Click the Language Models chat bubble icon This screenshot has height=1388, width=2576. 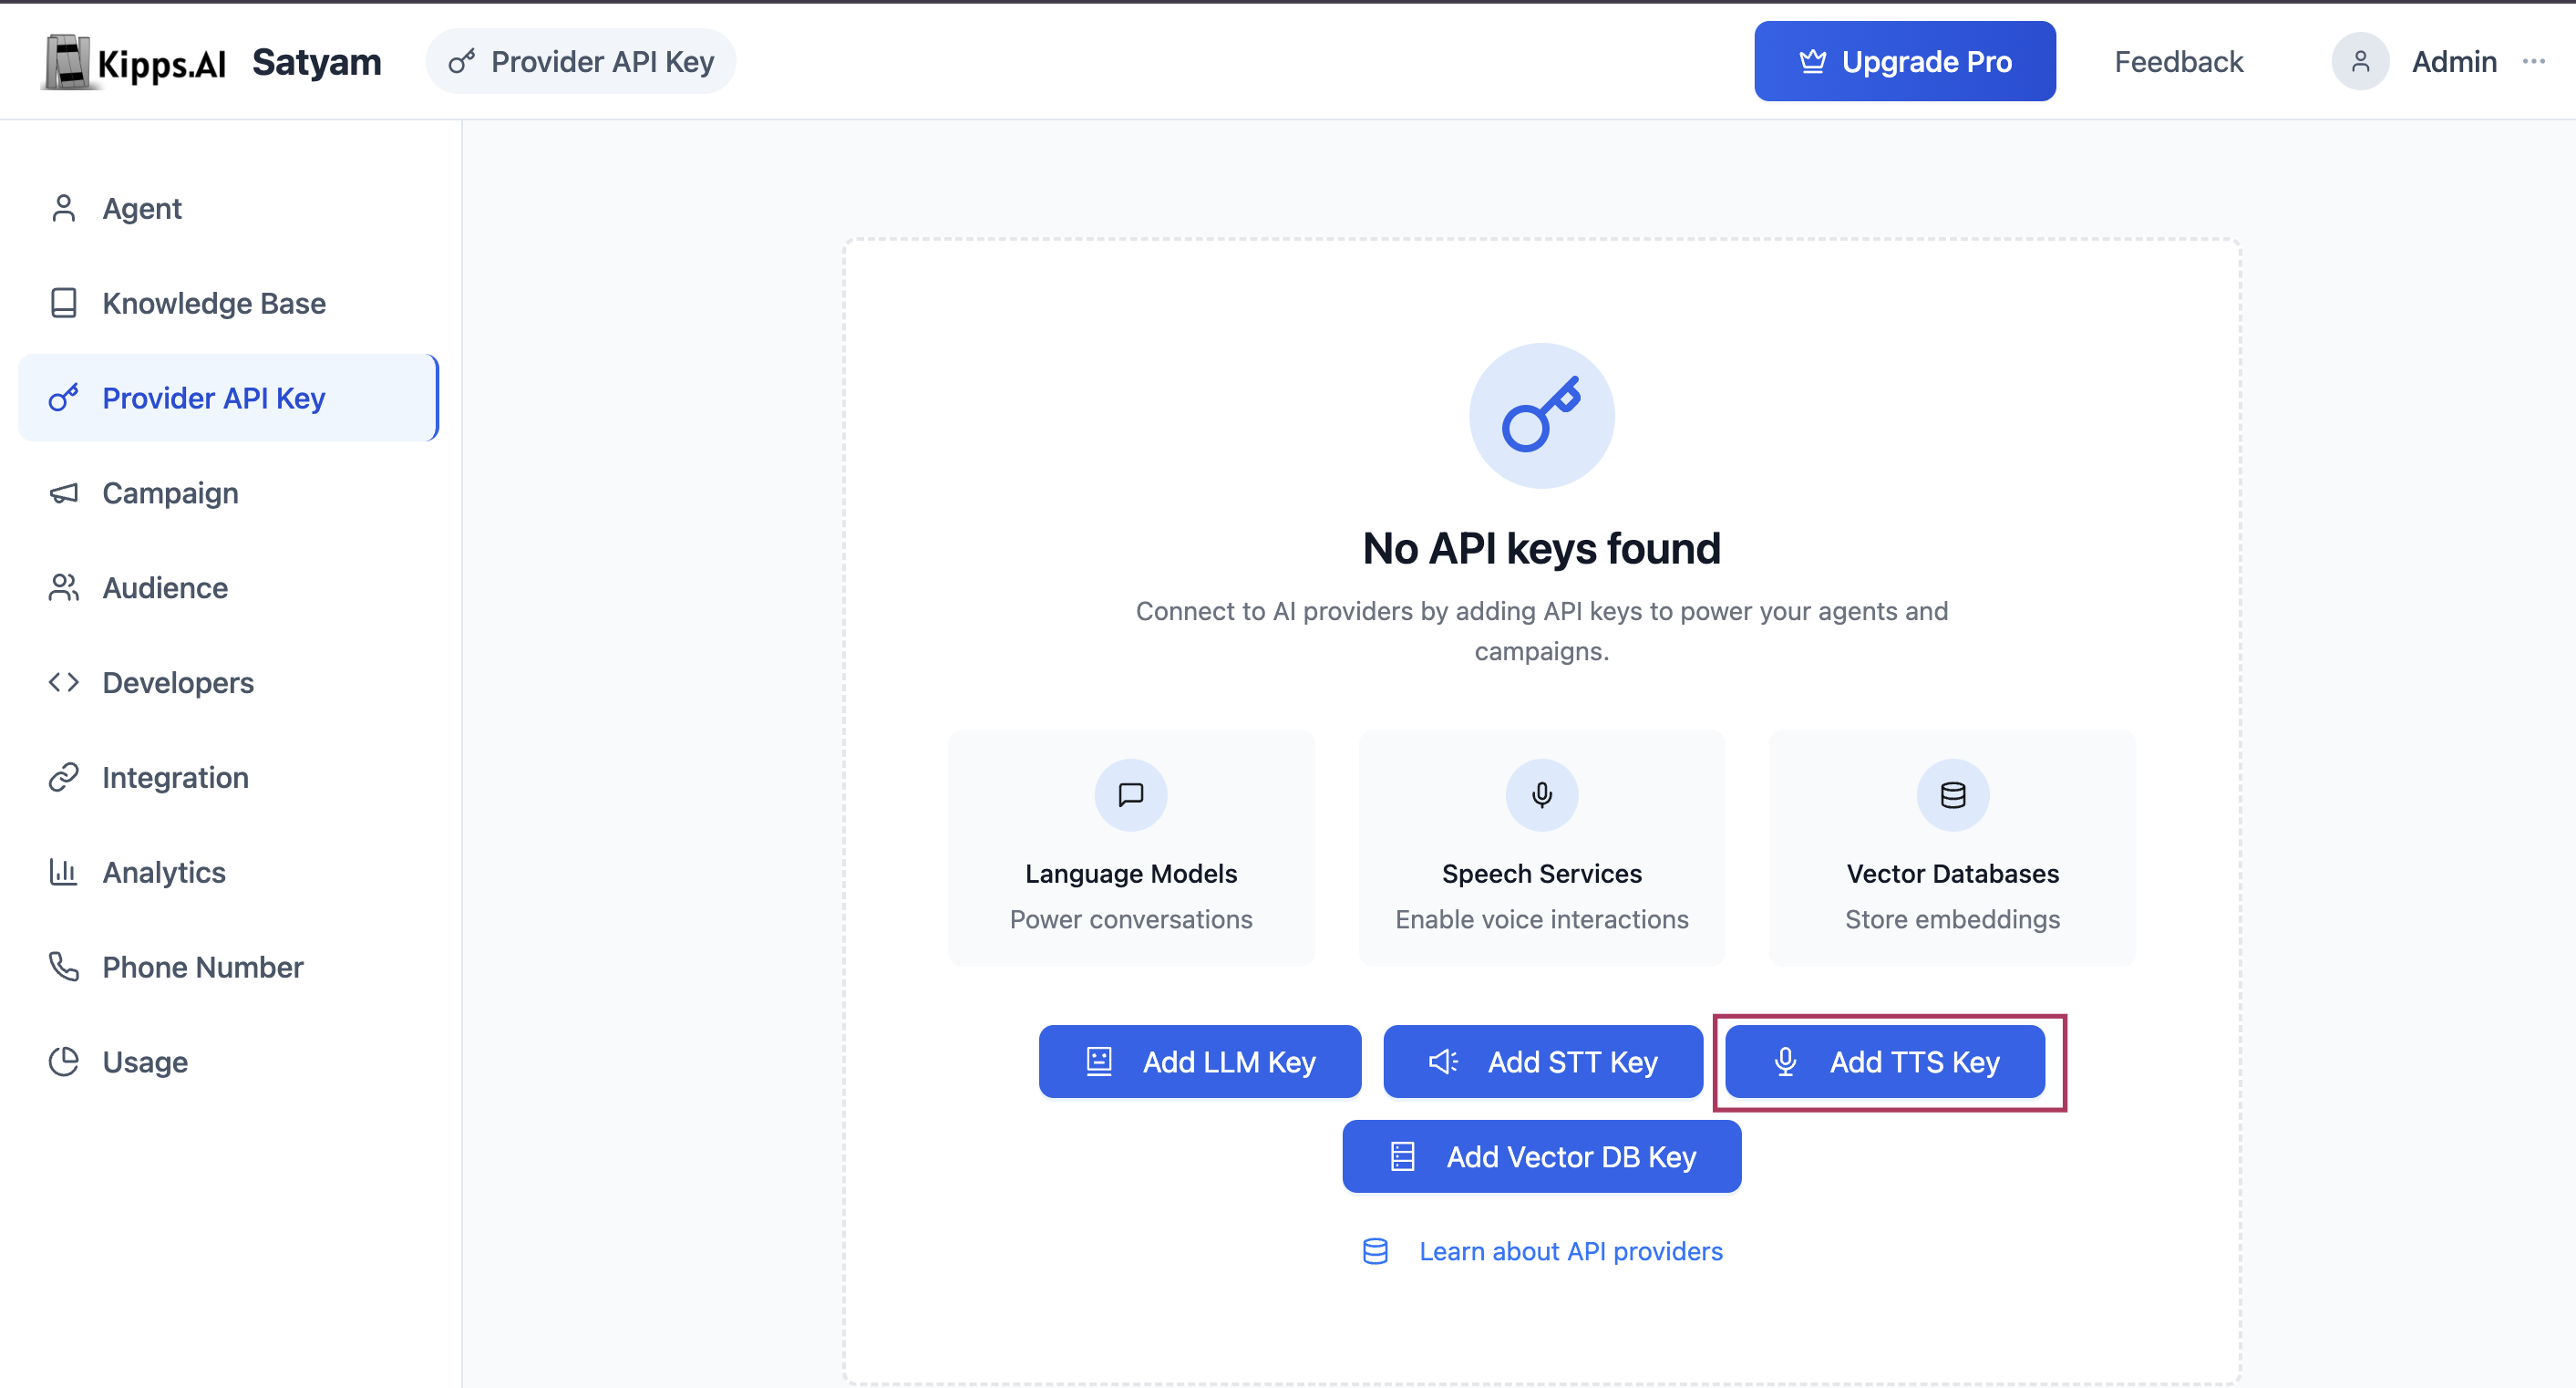coord(1131,794)
